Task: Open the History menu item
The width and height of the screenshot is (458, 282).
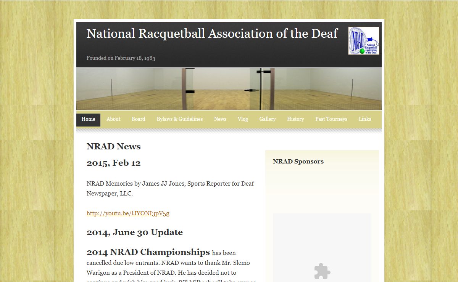Action: pos(295,119)
